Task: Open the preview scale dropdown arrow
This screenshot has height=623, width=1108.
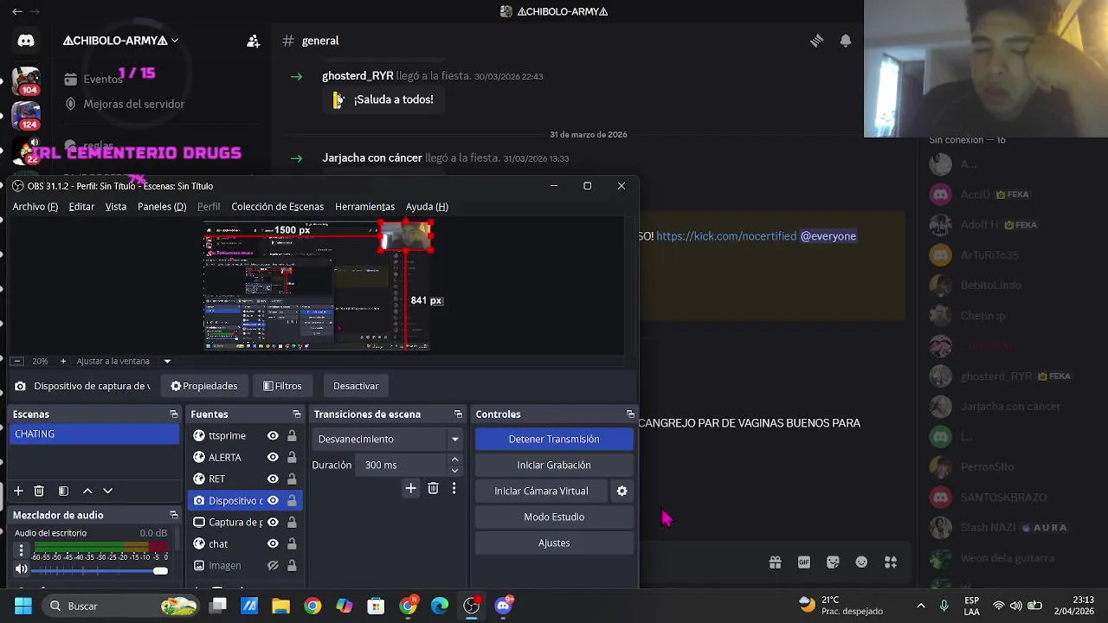Action: (167, 361)
